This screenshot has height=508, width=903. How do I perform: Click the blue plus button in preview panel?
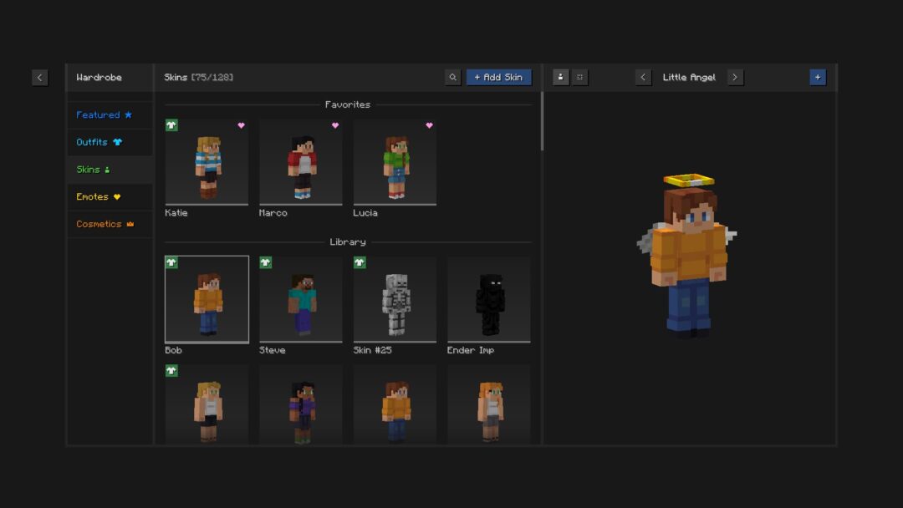(x=817, y=76)
